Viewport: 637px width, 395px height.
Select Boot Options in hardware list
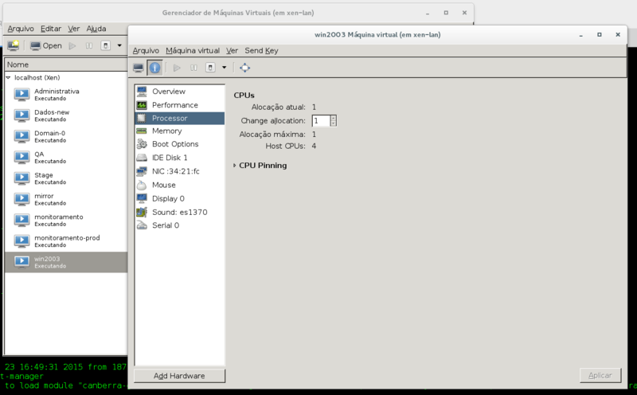point(180,144)
